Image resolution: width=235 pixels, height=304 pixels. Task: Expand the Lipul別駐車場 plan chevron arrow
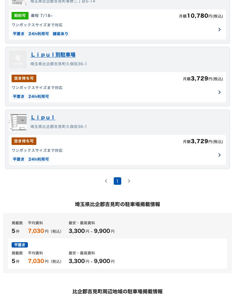pyautogui.click(x=220, y=92)
